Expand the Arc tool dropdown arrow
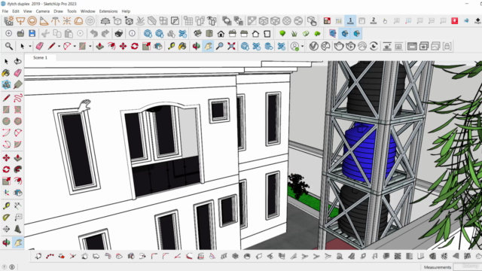 tap(75, 47)
